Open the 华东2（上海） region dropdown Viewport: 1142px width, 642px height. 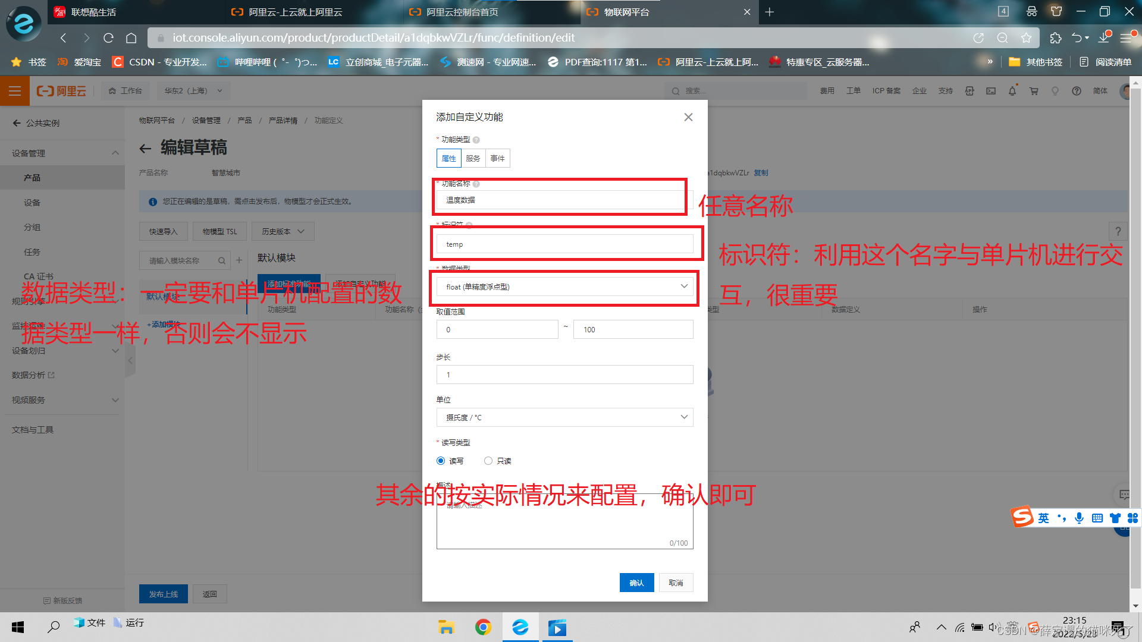point(193,91)
